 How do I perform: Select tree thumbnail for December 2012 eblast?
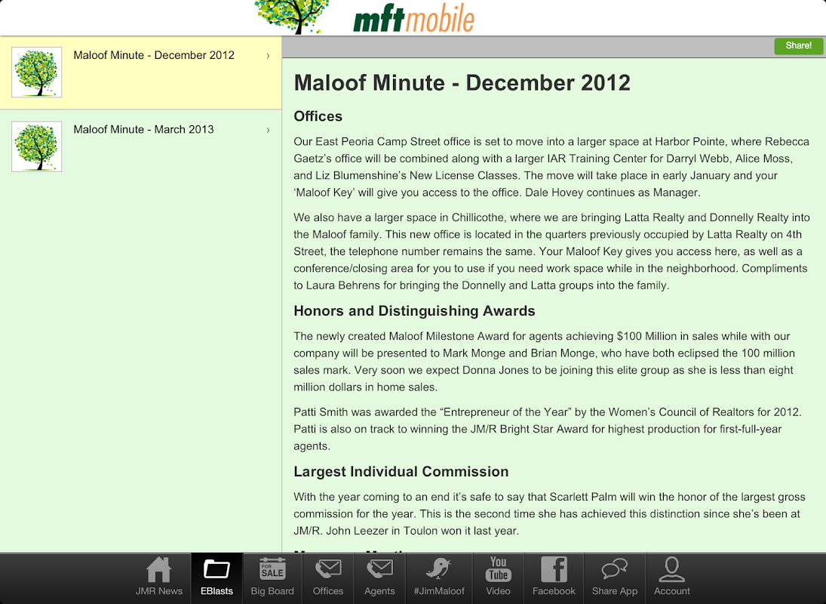37,72
